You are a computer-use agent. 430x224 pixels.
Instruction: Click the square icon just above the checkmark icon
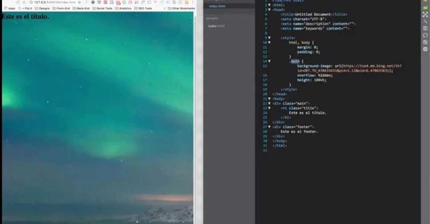pos(426,42)
